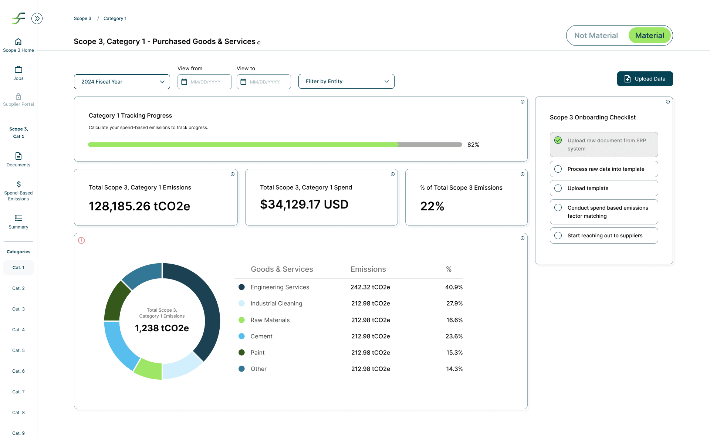
Task: Click the Upload Data button
Action: tap(645, 79)
